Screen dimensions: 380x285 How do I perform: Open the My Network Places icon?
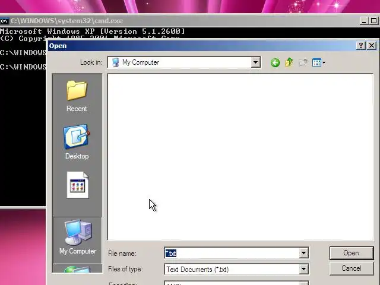click(x=77, y=269)
